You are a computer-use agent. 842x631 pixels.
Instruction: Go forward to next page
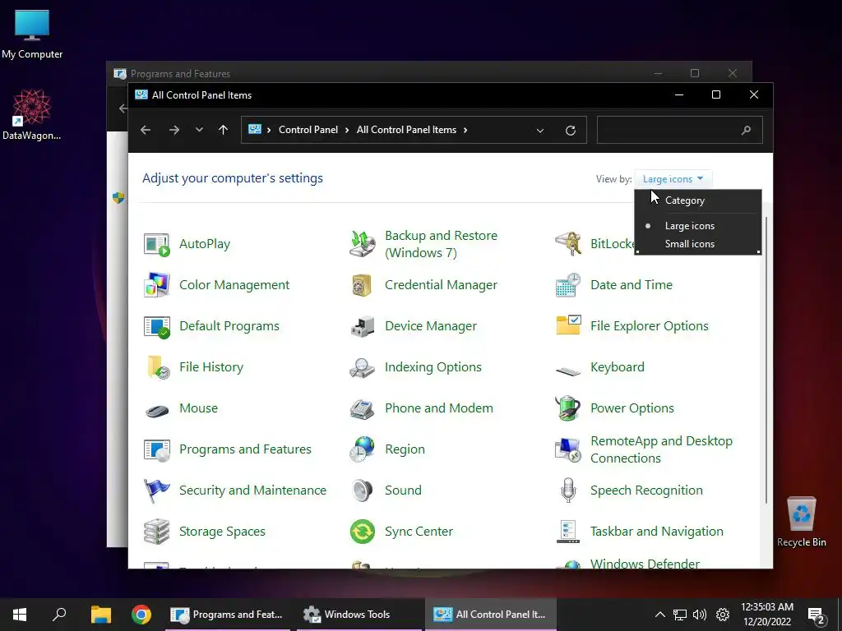174,130
